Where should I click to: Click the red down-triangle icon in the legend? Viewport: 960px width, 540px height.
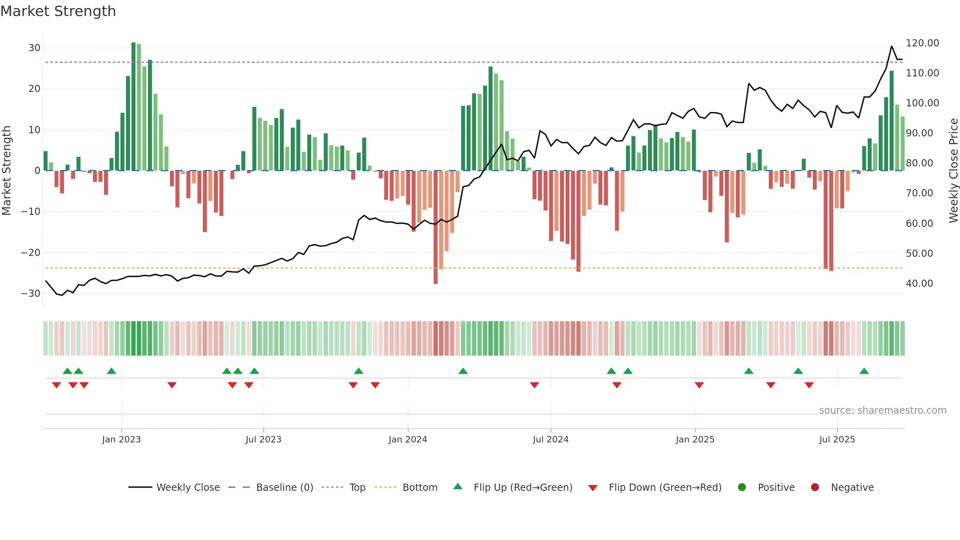tap(593, 488)
